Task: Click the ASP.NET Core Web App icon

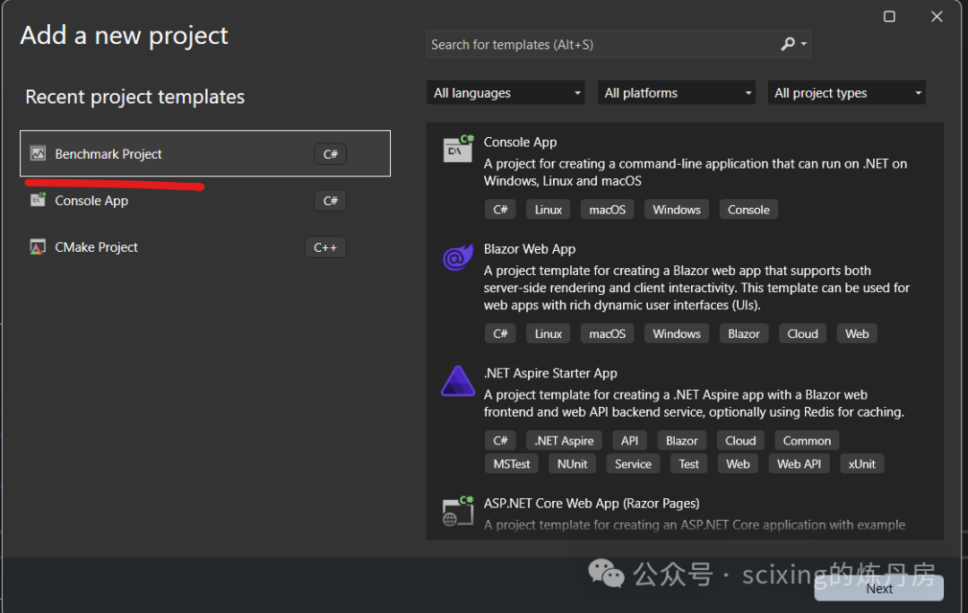Action: point(458,511)
